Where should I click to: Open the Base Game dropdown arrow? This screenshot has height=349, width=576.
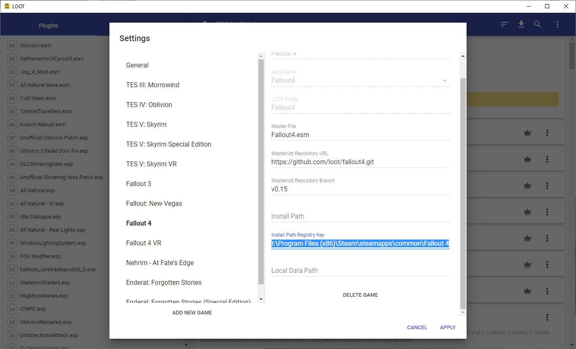coord(444,81)
